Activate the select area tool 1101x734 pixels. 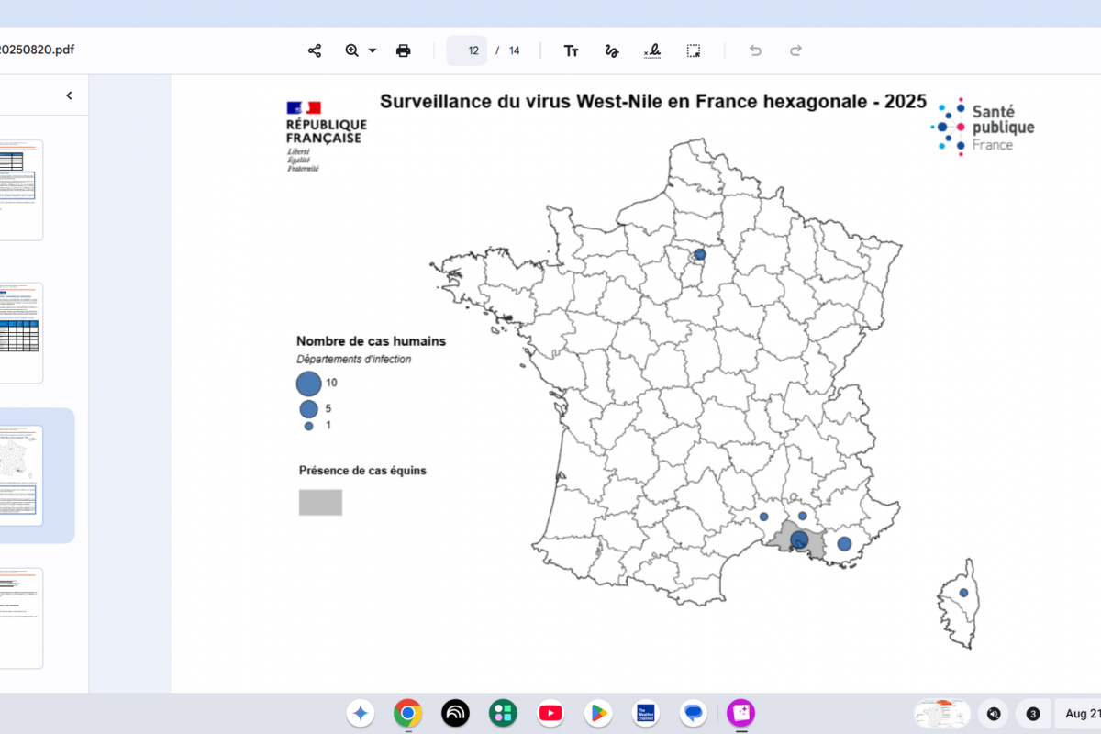pos(694,50)
